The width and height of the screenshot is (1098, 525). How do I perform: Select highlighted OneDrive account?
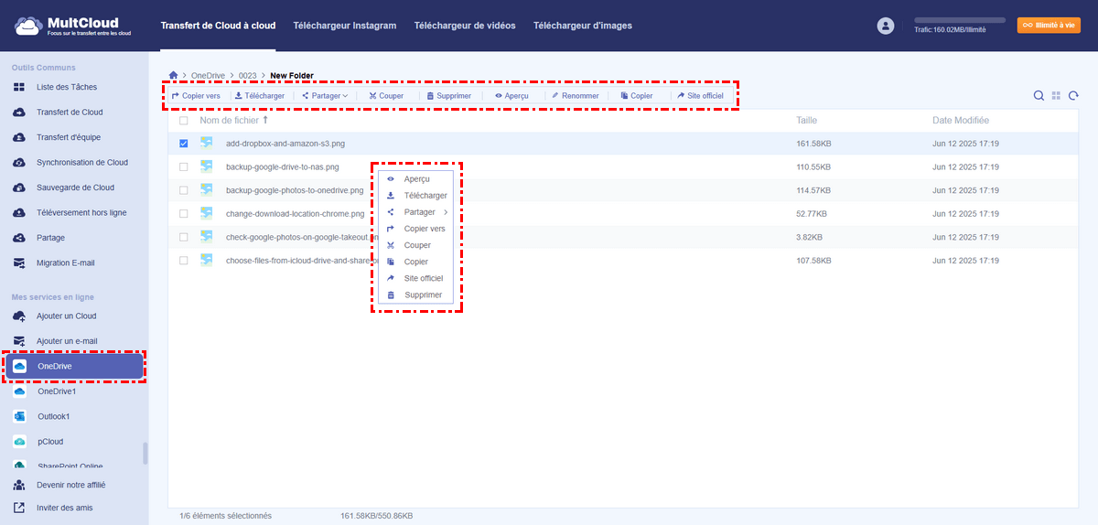[74, 367]
